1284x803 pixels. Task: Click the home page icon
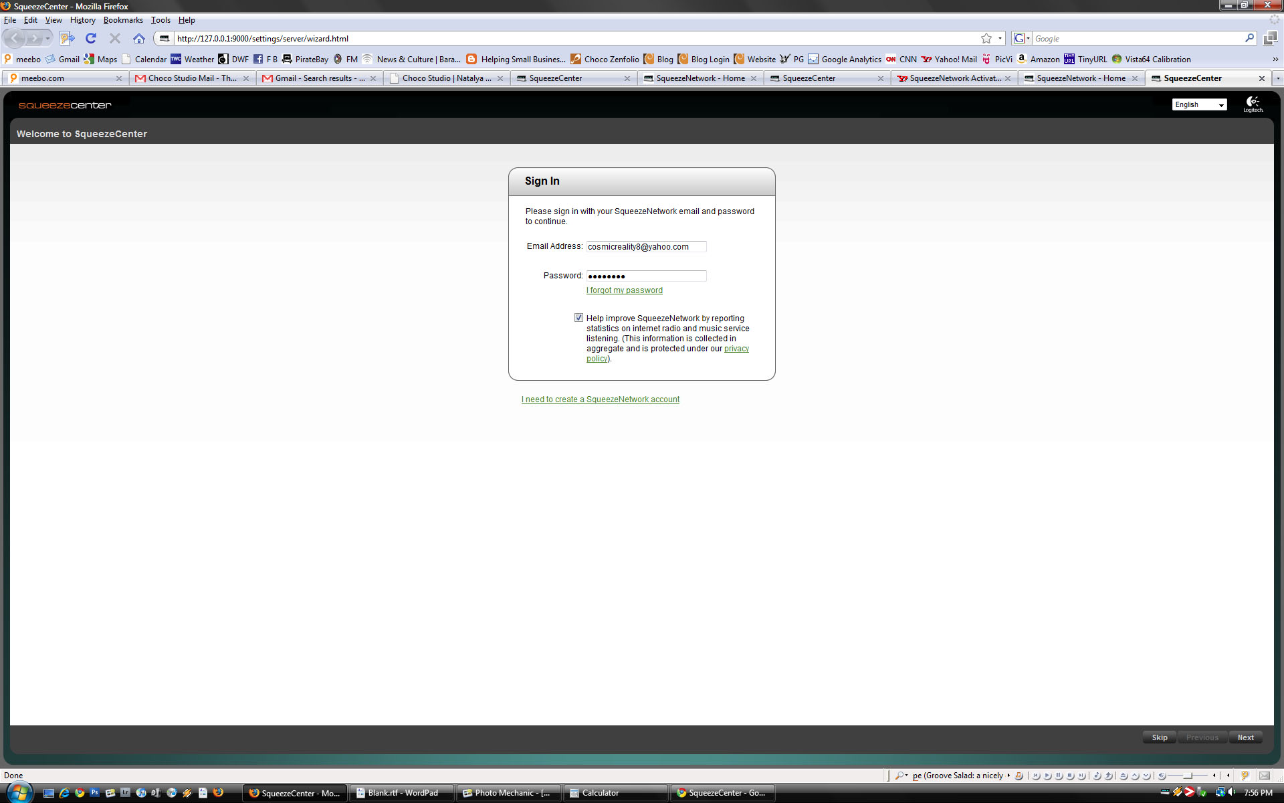pos(138,38)
